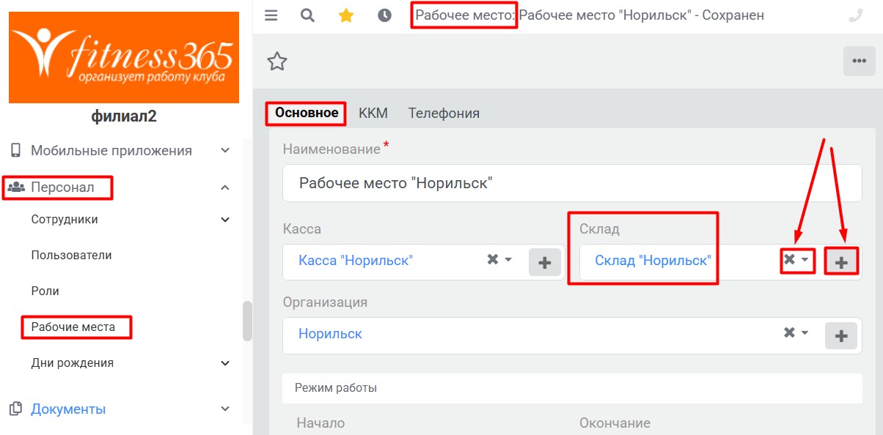Open the Документы menu item
Viewport: 883px width, 435px height.
tap(68, 409)
